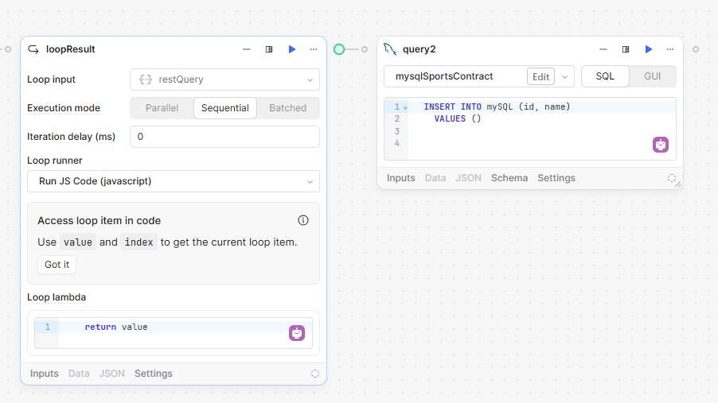Expand the Loop input restQuery dropdown
This screenshot has height=403, width=718.
point(224,79)
